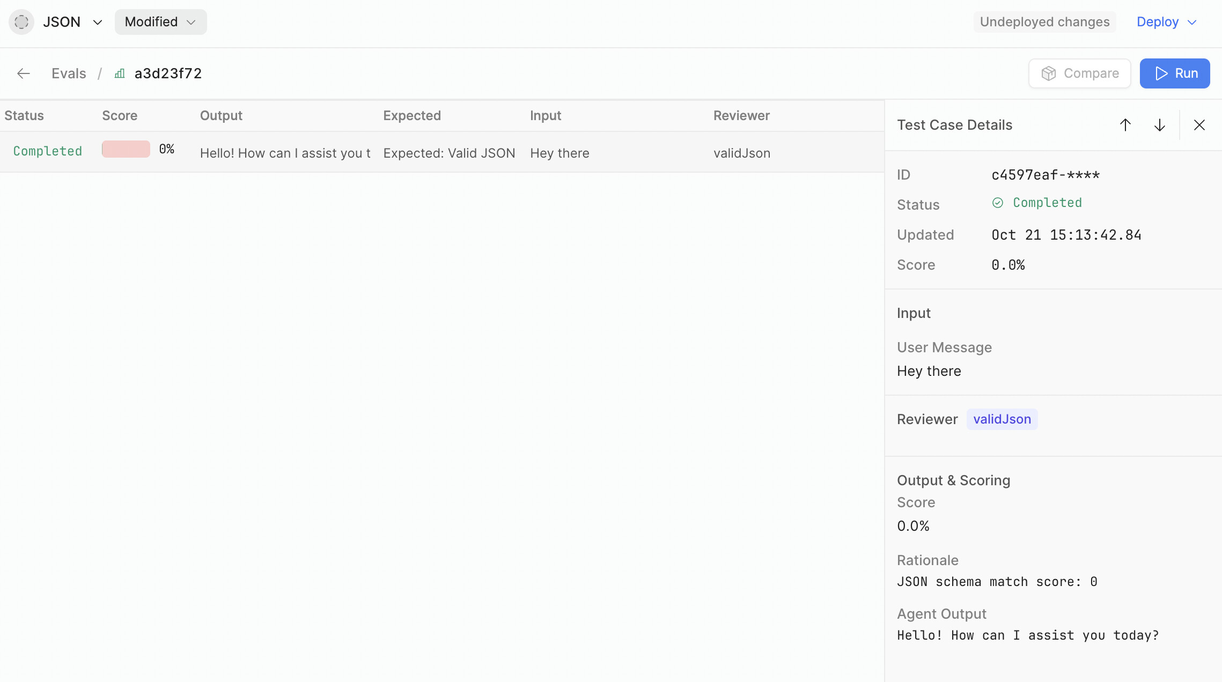Click the red 0% score bar
The width and height of the screenshot is (1222, 682).
pos(126,149)
